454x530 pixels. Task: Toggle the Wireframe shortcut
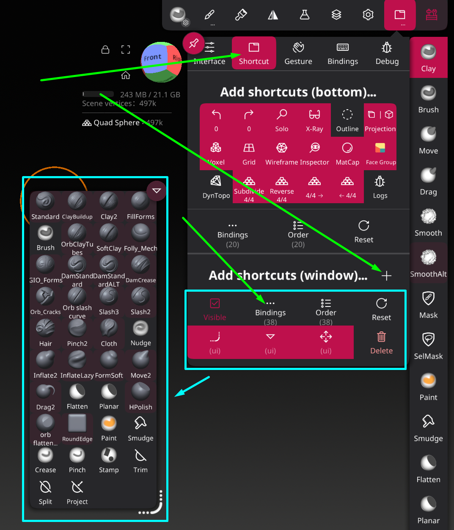tap(281, 154)
